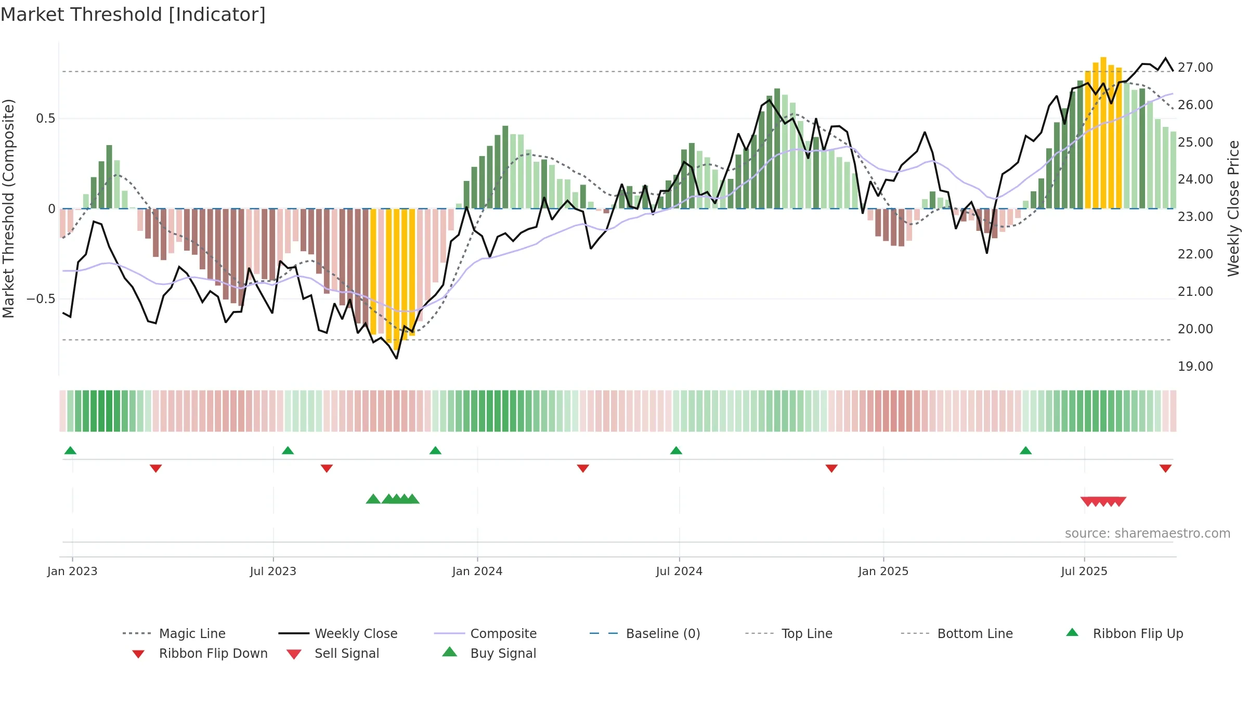
Task: Click the 19.00 price axis label
Action: [x=1195, y=367]
